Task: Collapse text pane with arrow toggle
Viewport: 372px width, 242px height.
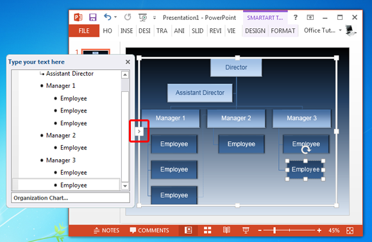Action: point(139,131)
